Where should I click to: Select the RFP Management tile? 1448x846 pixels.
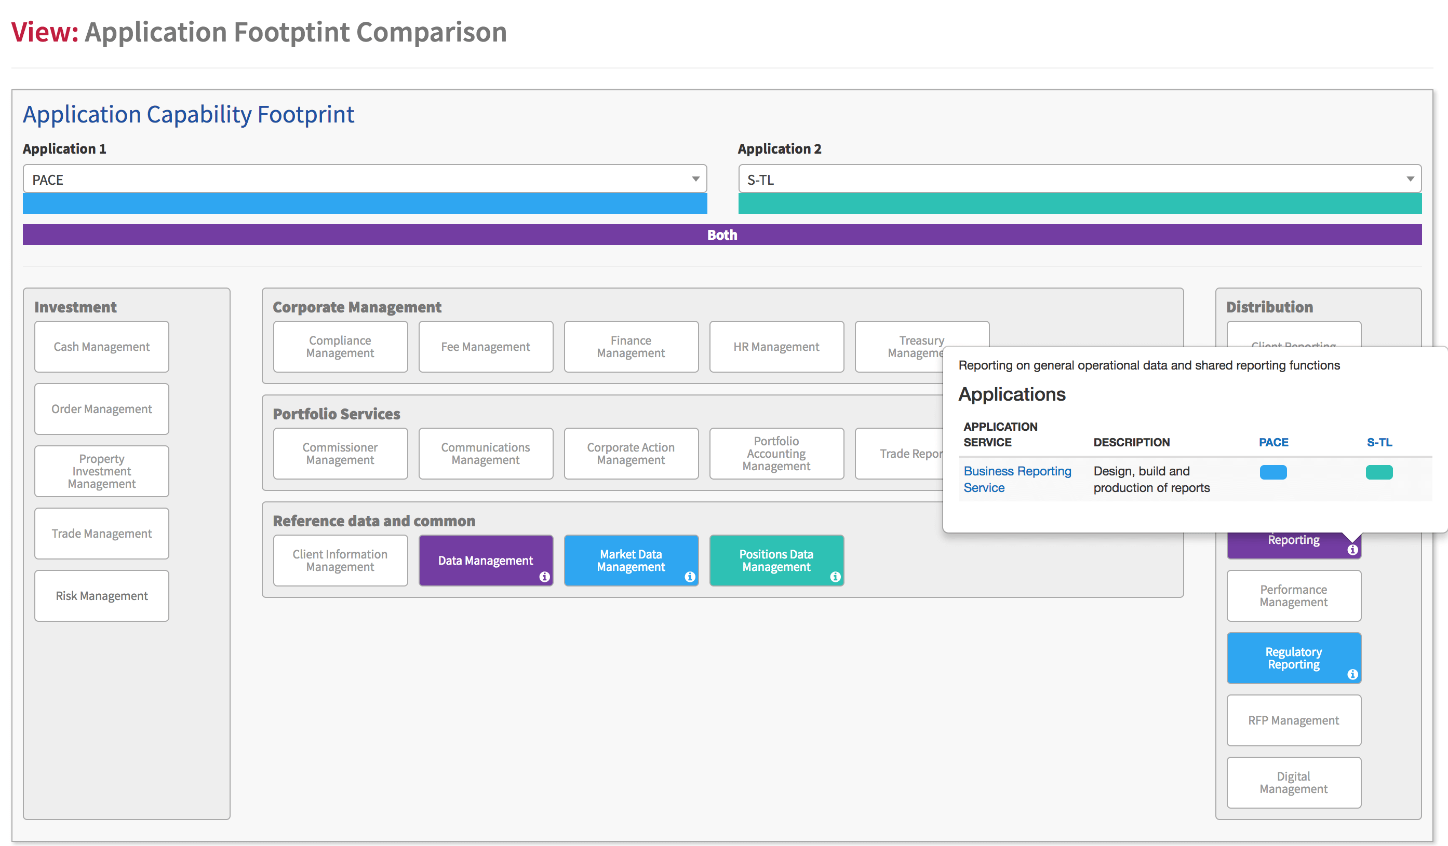1293,720
